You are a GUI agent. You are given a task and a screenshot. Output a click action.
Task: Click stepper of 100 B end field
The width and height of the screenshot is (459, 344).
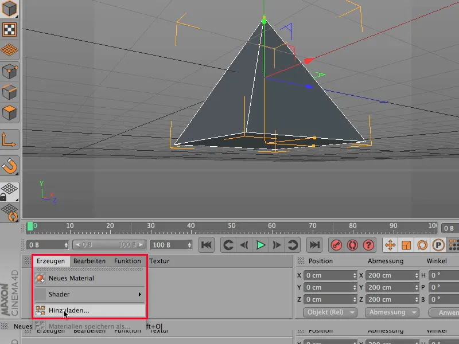pos(190,245)
